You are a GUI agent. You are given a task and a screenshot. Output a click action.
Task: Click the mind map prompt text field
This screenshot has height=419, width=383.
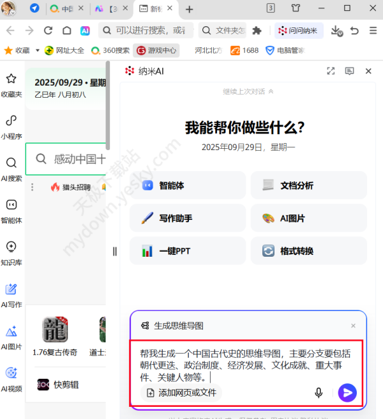coord(246,365)
